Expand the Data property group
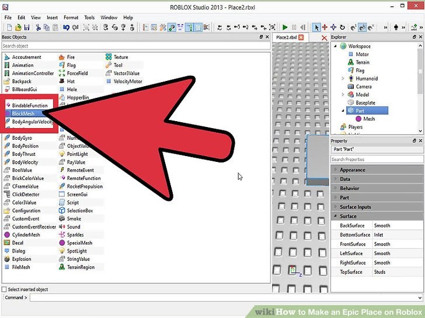Image resolution: width=425 pixels, height=318 pixels. 335,179
